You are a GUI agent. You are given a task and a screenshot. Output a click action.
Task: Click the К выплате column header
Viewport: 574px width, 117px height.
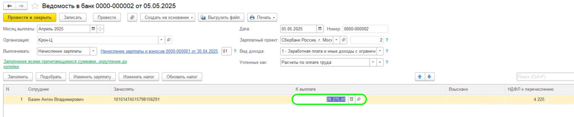coord(369,89)
